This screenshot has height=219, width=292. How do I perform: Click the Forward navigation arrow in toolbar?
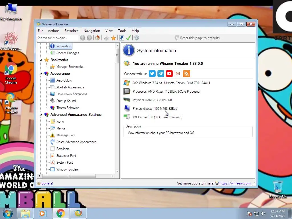tap(89, 38)
